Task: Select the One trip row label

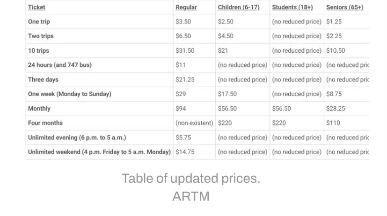Action: pyautogui.click(x=39, y=21)
